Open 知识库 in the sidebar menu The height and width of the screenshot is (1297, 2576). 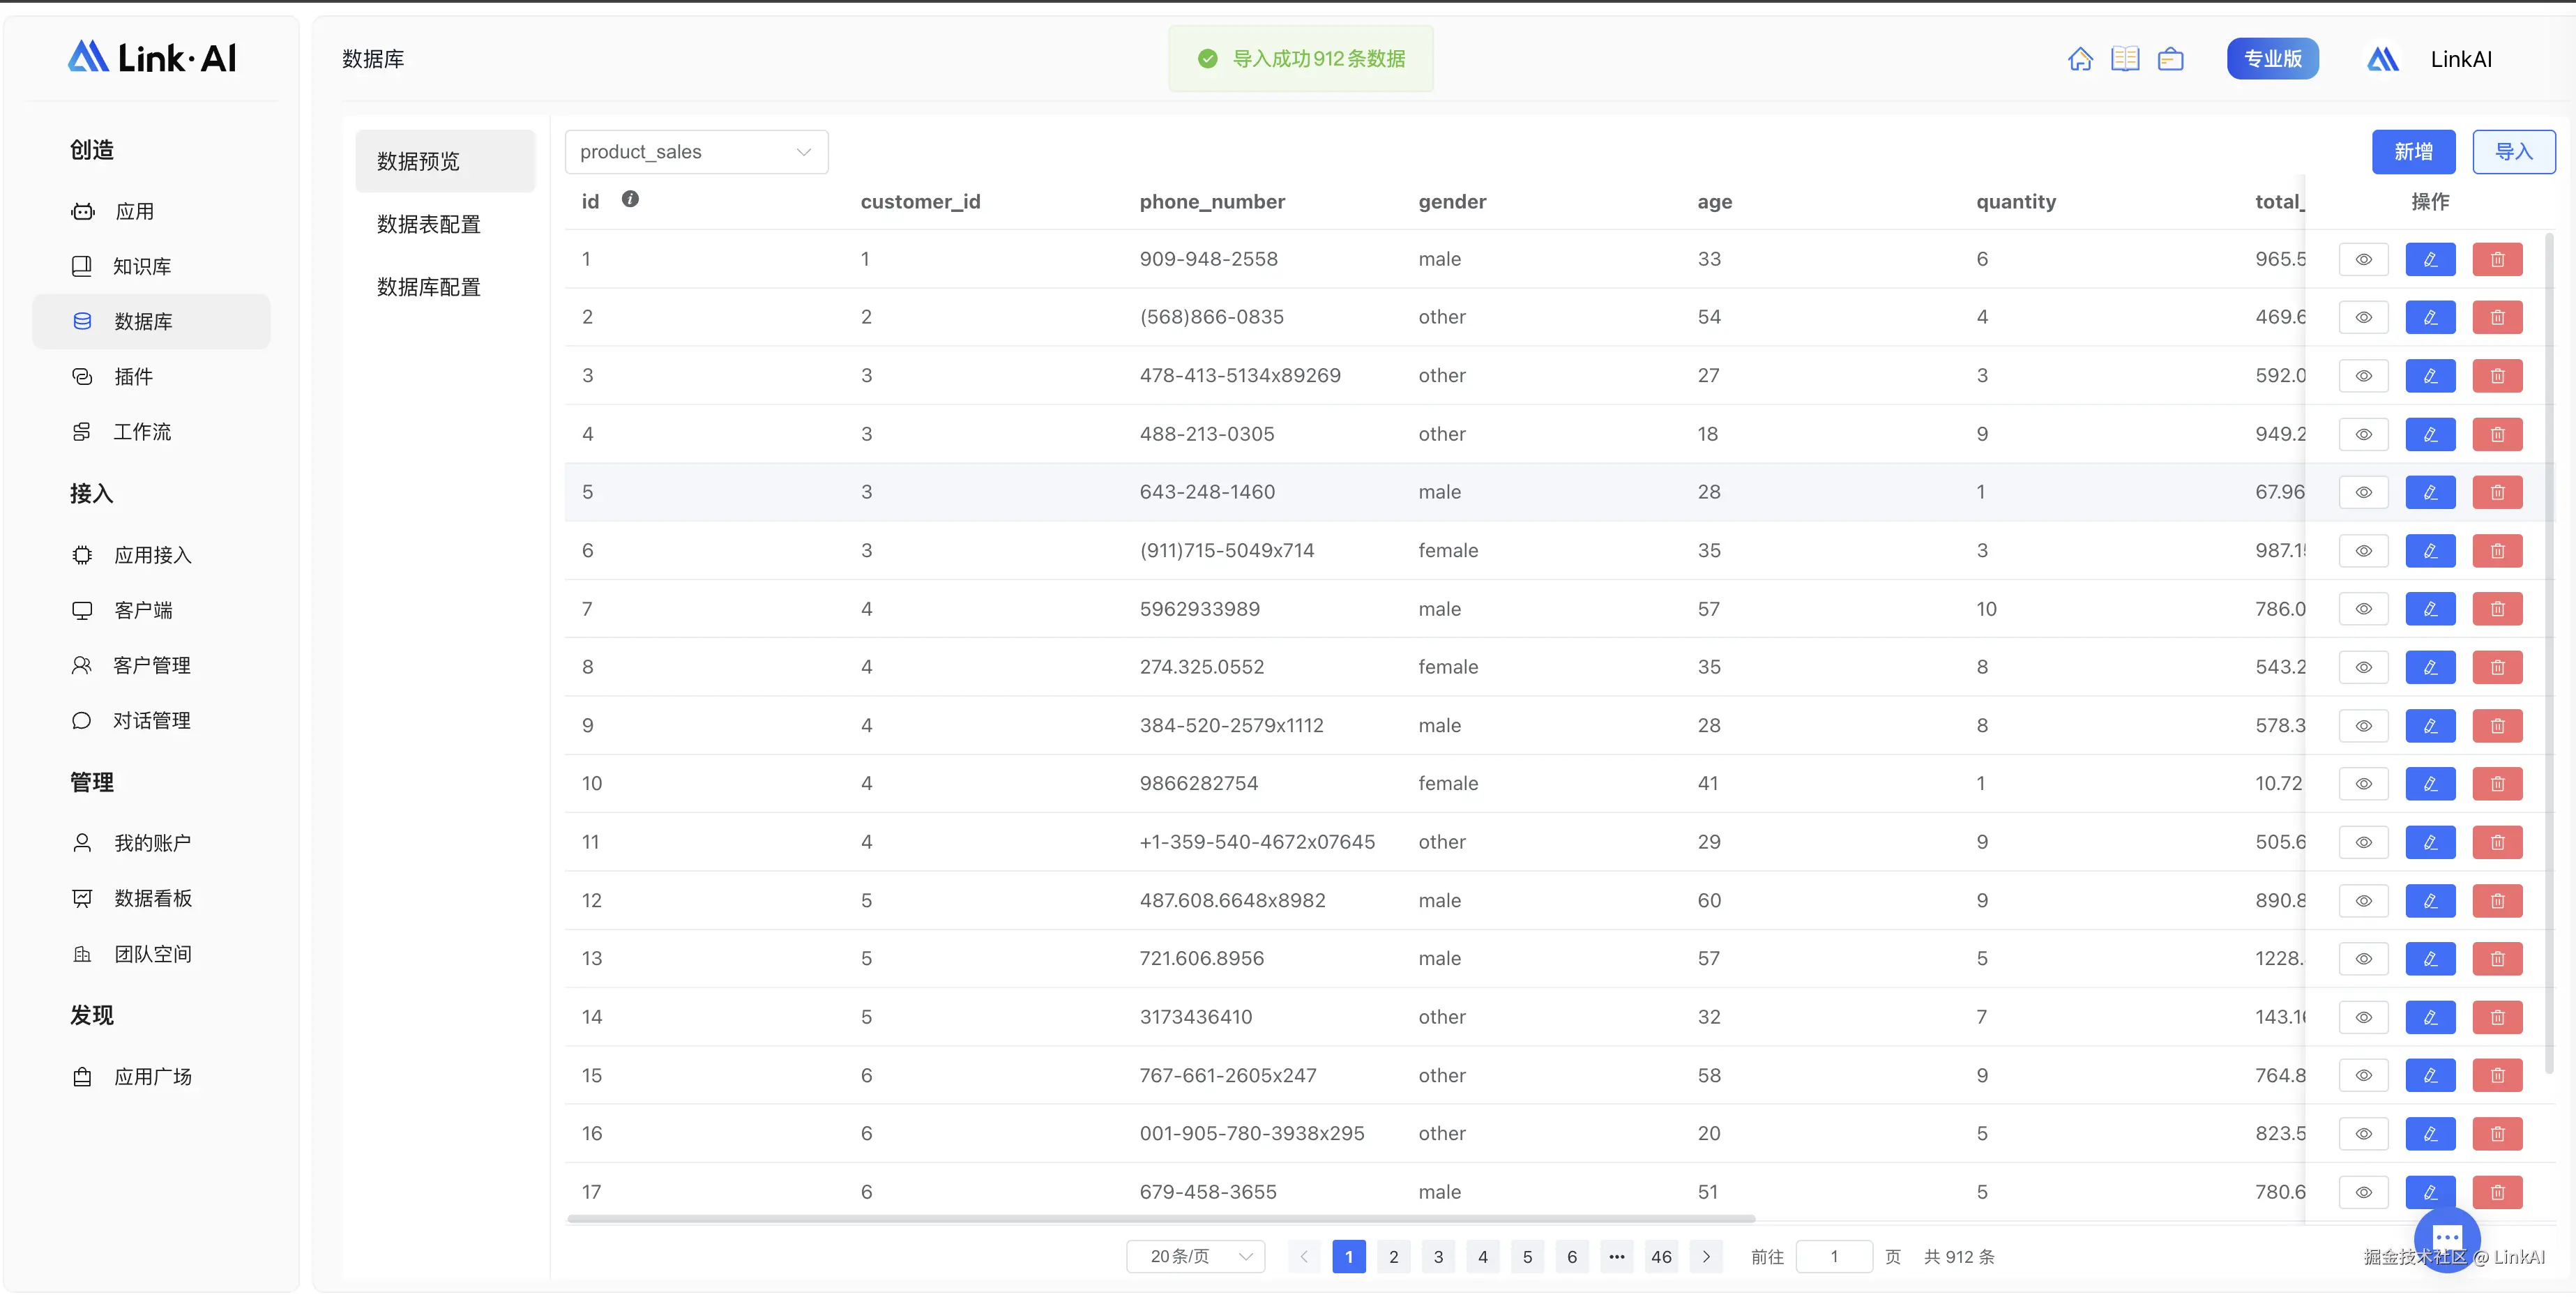[x=142, y=266]
